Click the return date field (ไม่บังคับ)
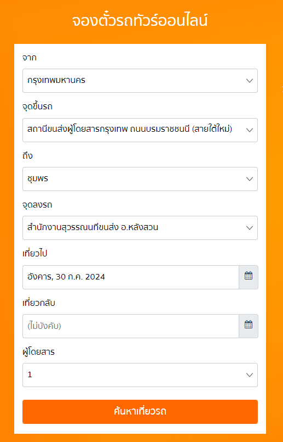This screenshot has width=283, height=442. point(131,326)
